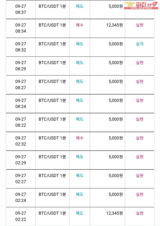Select BTC/USDT 1분 in 02:24 row
Screen dimensions: 160x226
coord(52,194)
